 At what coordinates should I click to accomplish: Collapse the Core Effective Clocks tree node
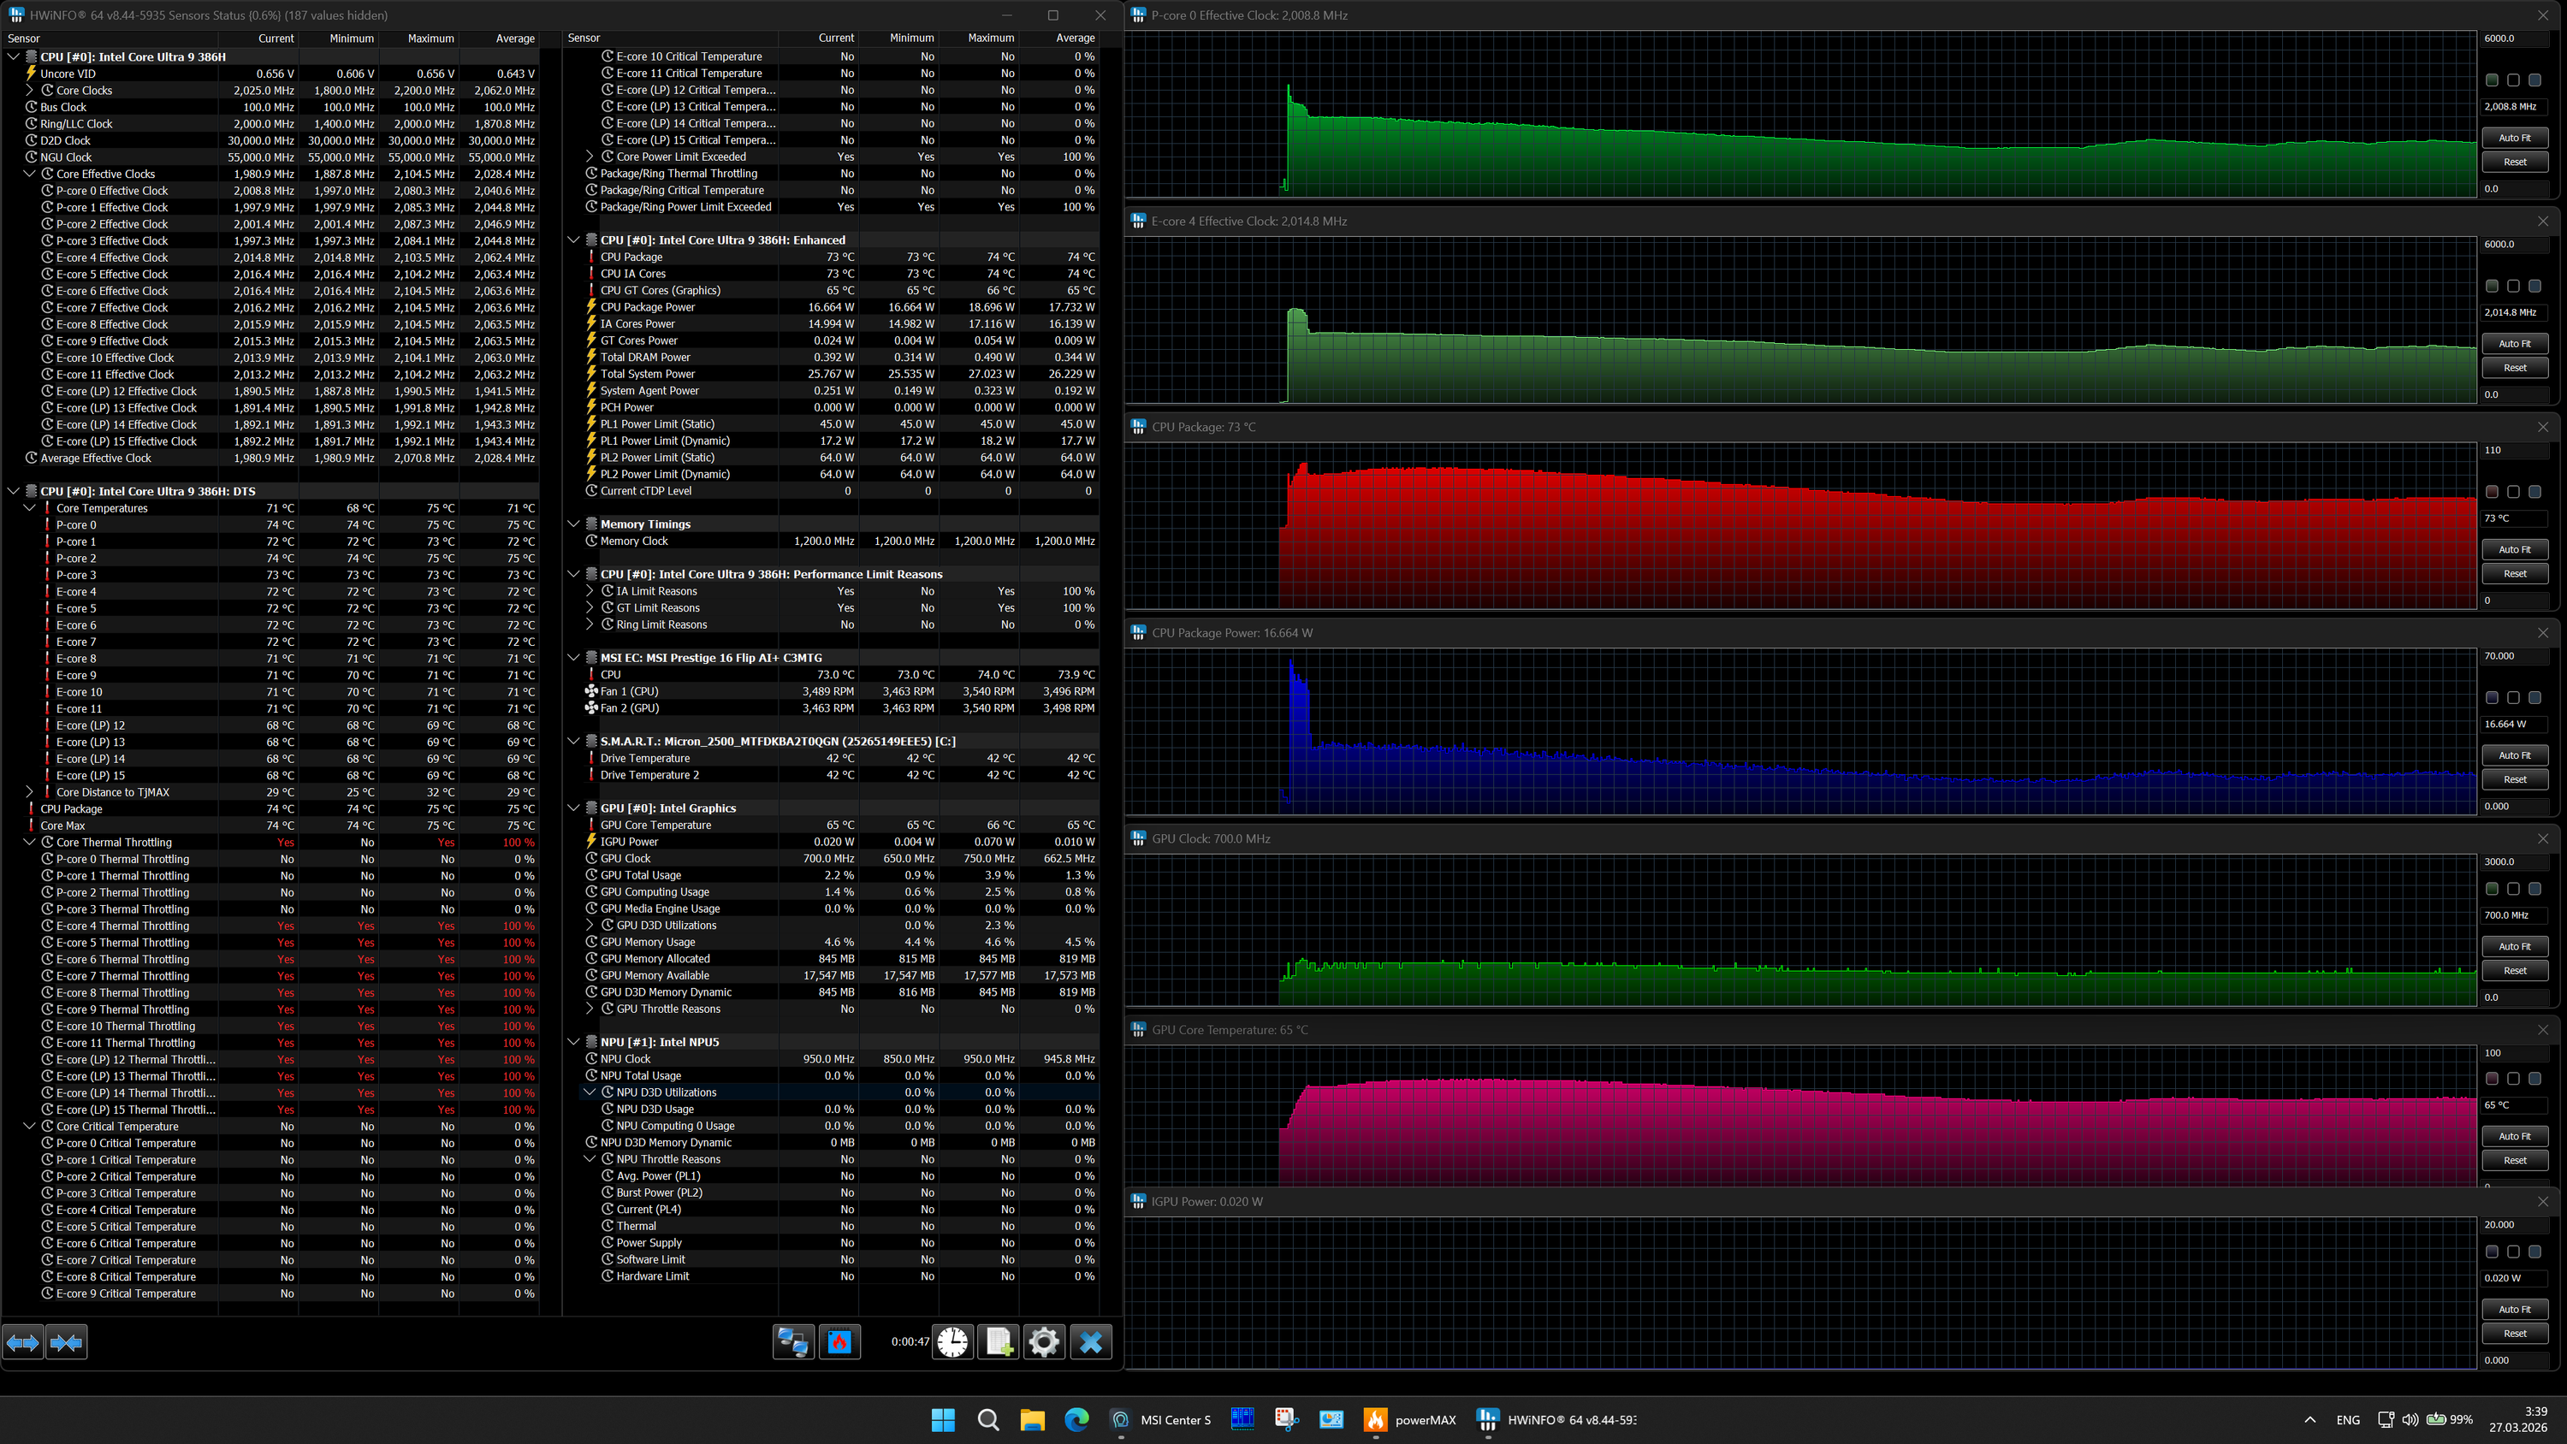pyautogui.click(x=29, y=174)
